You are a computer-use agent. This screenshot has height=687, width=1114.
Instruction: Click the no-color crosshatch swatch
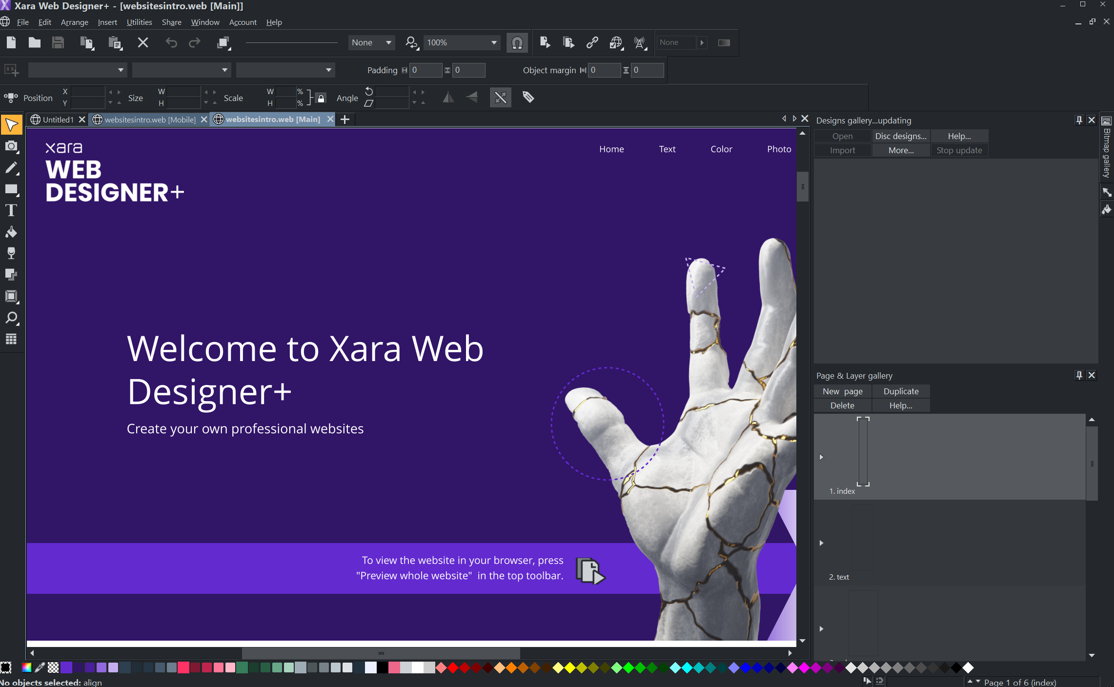coord(53,667)
